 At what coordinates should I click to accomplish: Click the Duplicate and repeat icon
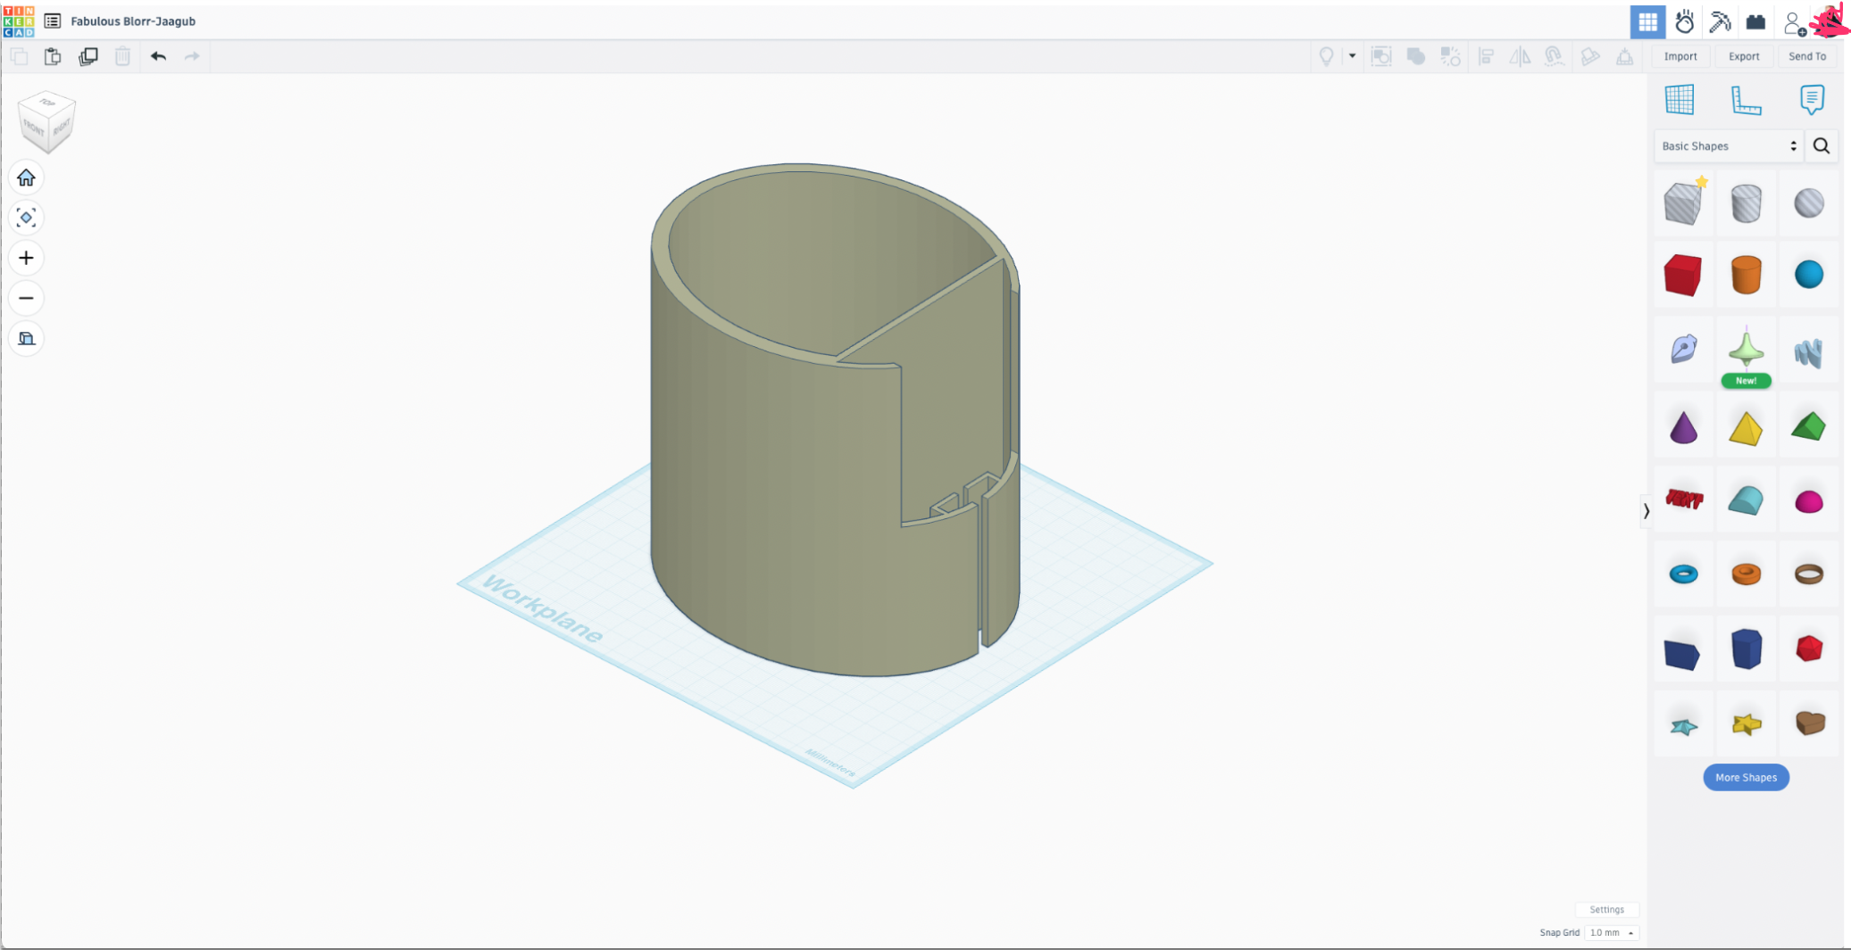88,56
